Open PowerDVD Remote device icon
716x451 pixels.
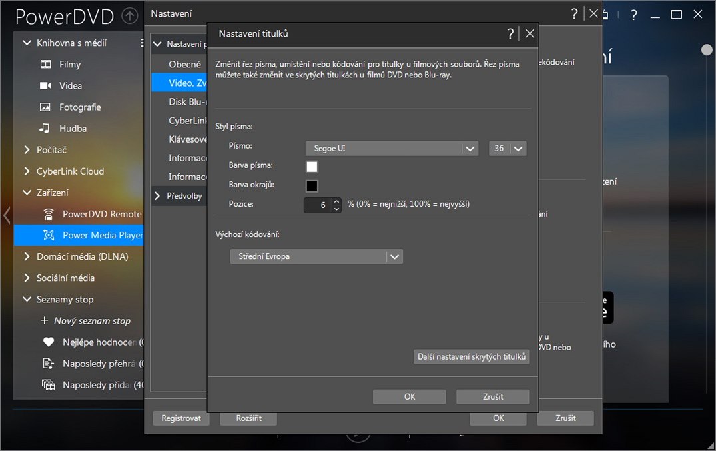[48, 214]
